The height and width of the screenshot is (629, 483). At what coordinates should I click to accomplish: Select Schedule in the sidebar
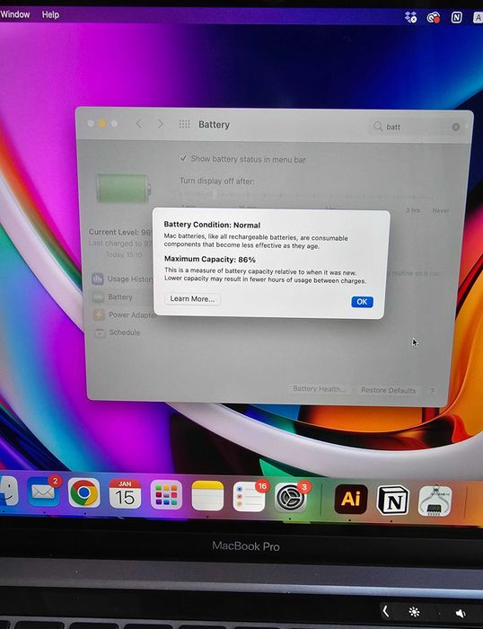117,332
